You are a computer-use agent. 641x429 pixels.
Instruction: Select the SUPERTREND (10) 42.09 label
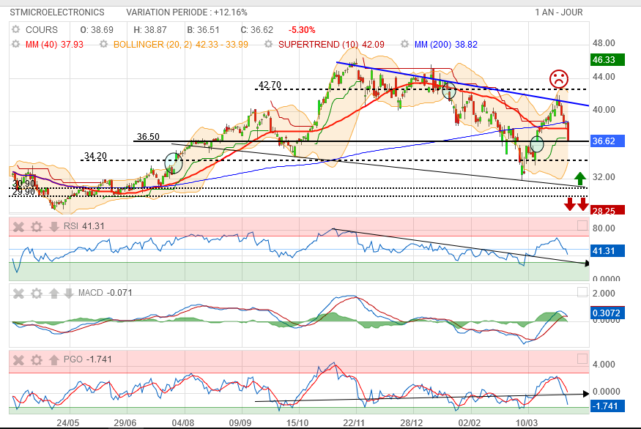click(332, 44)
